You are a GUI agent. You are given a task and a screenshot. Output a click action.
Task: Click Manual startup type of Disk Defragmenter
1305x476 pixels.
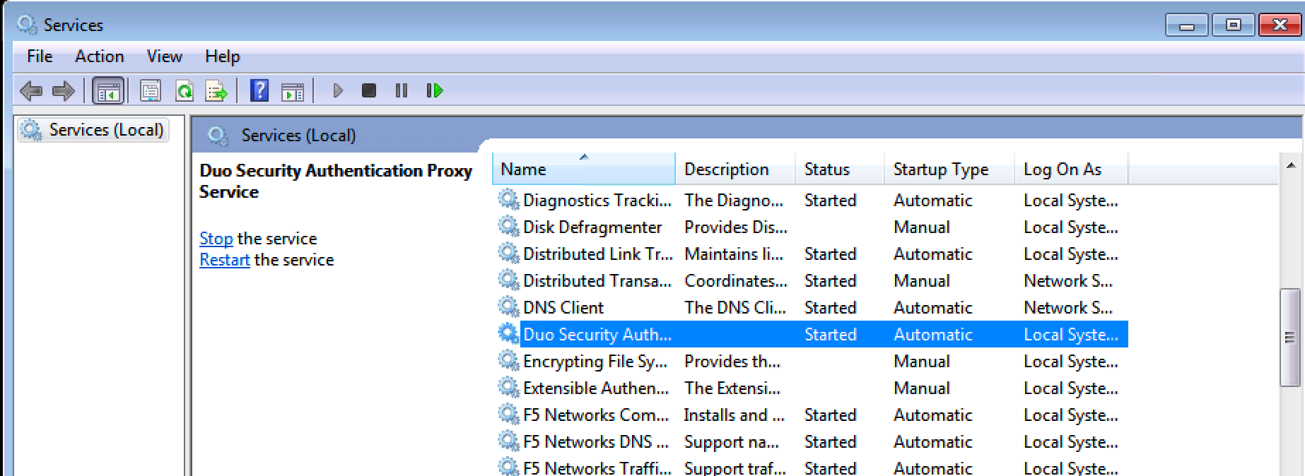click(x=922, y=227)
